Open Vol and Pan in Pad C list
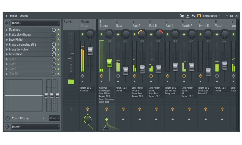Viewport: 242px width, 145px height. (170, 91)
